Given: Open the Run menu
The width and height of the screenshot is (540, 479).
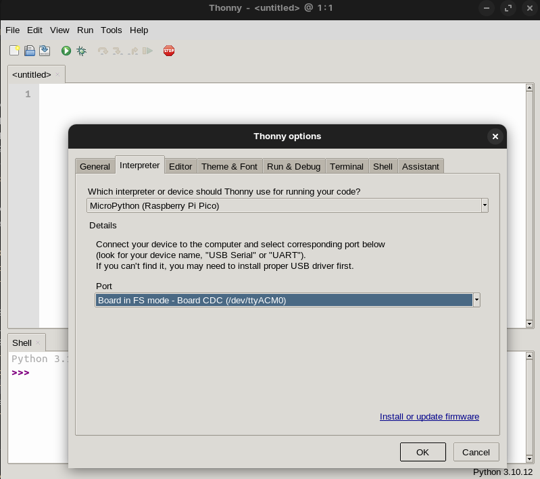Looking at the screenshot, I should point(85,30).
